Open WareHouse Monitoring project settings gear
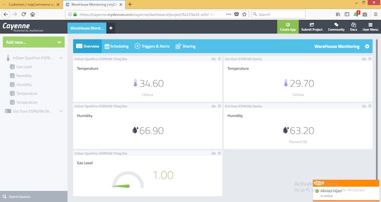381x202 pixels. (x=367, y=46)
